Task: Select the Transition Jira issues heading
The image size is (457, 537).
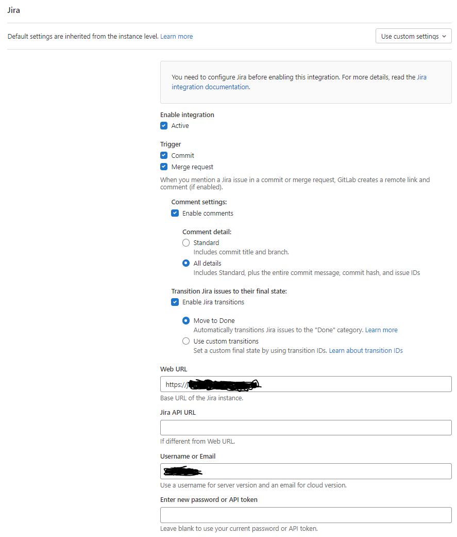Action: coord(229,291)
